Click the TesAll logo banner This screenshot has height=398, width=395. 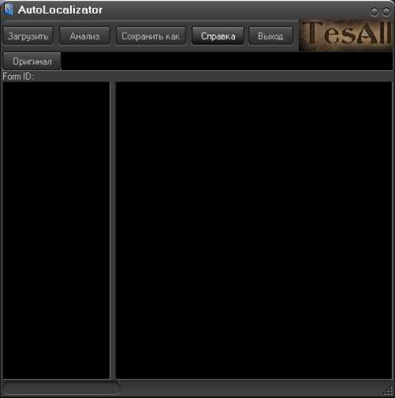346,36
